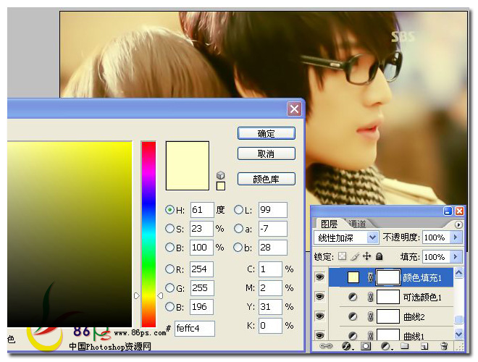Click the 不透明度 opacity 100% field
This screenshot has width=478, height=362.
coord(436,237)
